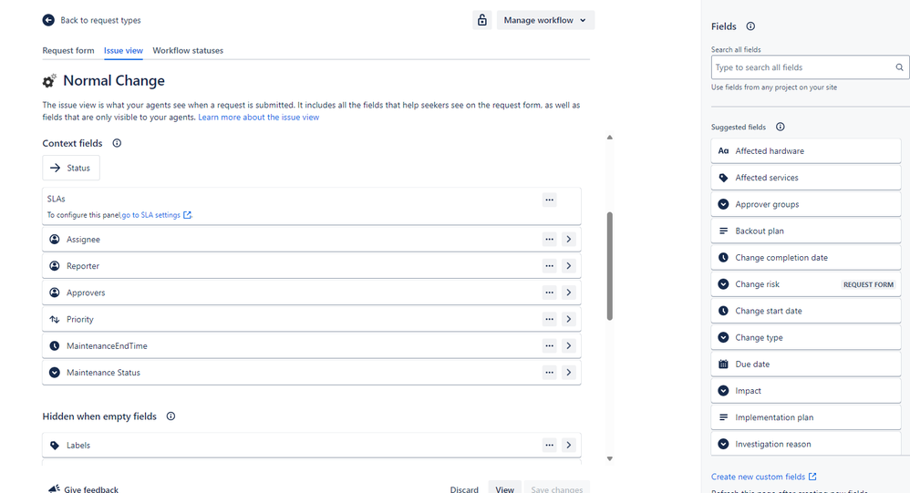This screenshot has width=910, height=493.
Task: Open Learn more about the issue view
Action: pos(258,118)
